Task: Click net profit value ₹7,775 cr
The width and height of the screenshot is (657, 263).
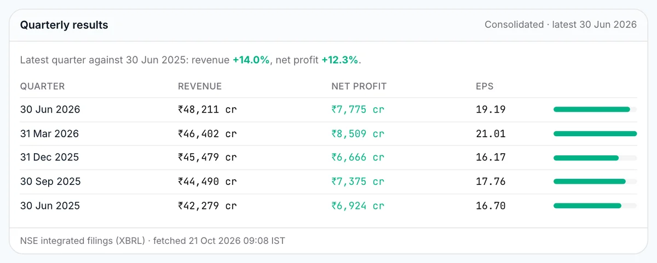Action: [x=358, y=109]
